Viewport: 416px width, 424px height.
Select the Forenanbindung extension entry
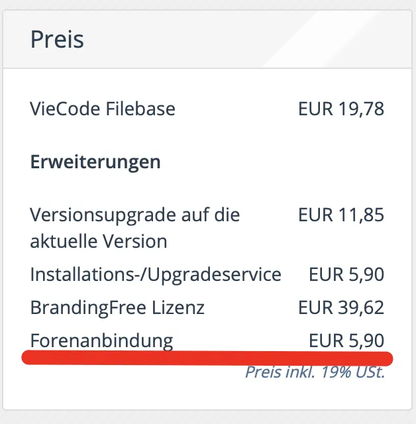coord(101,341)
